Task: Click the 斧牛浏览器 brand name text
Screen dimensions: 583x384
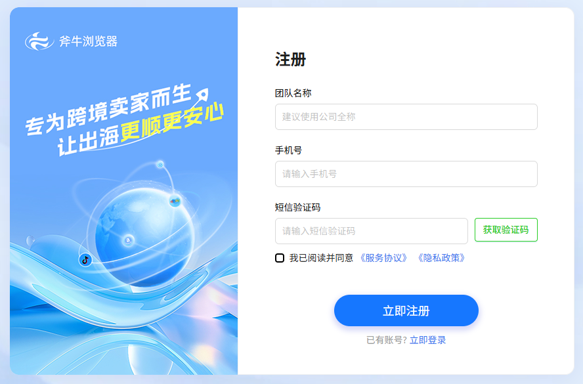Action: [x=89, y=41]
